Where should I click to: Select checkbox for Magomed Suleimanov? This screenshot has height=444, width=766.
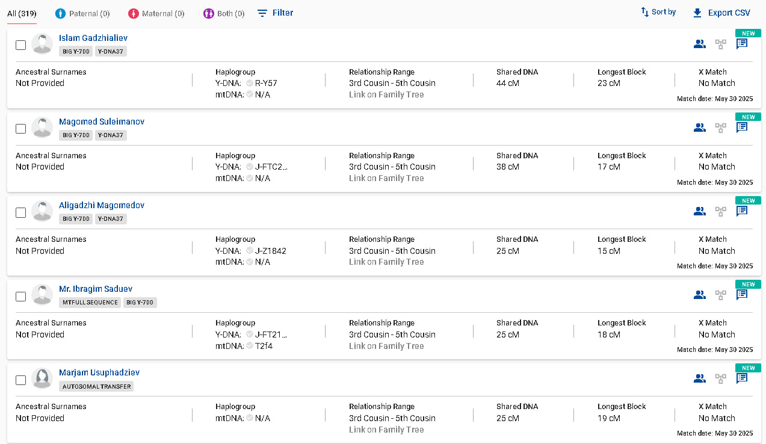pos(20,129)
